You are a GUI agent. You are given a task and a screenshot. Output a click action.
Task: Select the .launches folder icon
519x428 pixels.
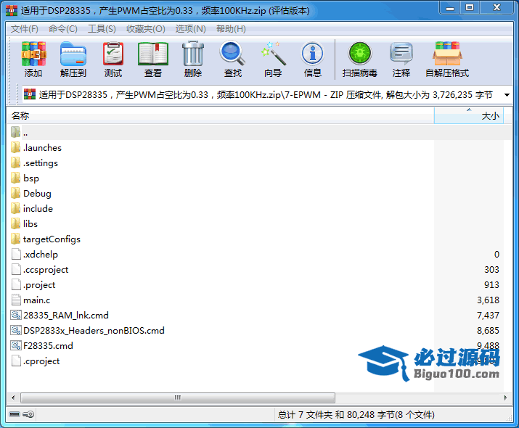click(15, 147)
